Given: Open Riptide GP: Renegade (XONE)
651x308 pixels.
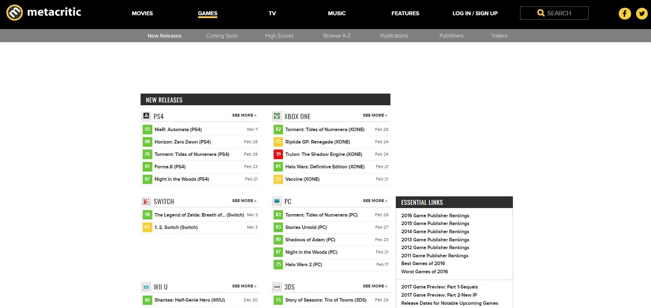Looking at the screenshot, I should (x=318, y=142).
